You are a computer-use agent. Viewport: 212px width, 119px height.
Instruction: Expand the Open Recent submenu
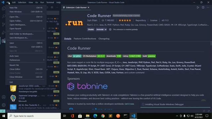(26, 29)
